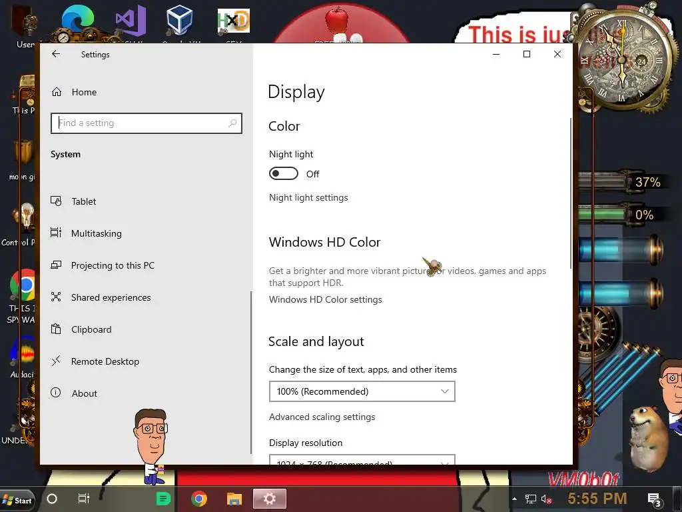Click the muted volume tray icon
This screenshot has width=682, height=512.
point(547,499)
